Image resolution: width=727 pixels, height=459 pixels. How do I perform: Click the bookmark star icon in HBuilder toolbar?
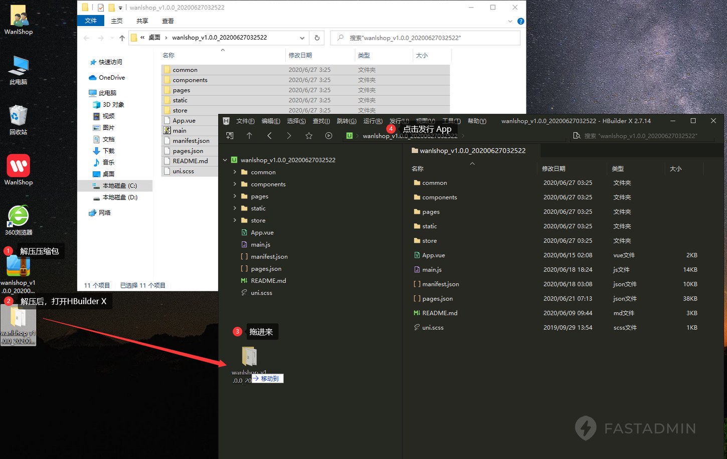tap(309, 136)
